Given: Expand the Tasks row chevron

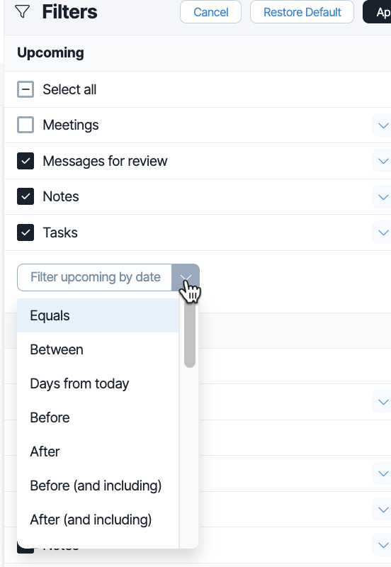Looking at the screenshot, I should [382, 232].
